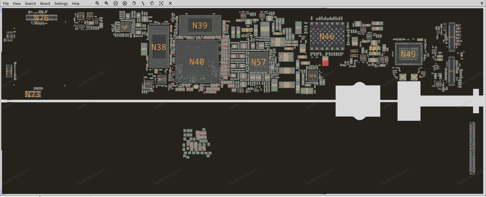Select the N46 component on the board
This screenshot has height=197, width=486.
coord(327,36)
